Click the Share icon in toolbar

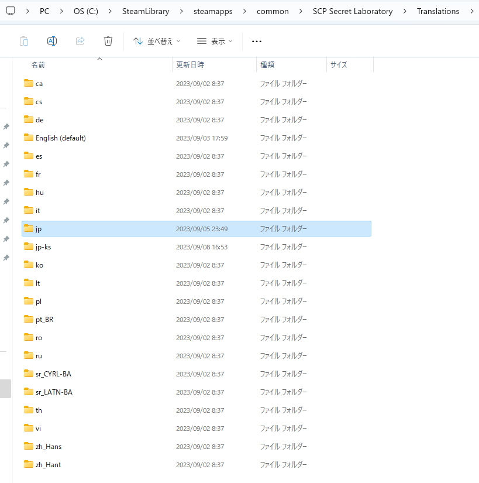coord(80,41)
